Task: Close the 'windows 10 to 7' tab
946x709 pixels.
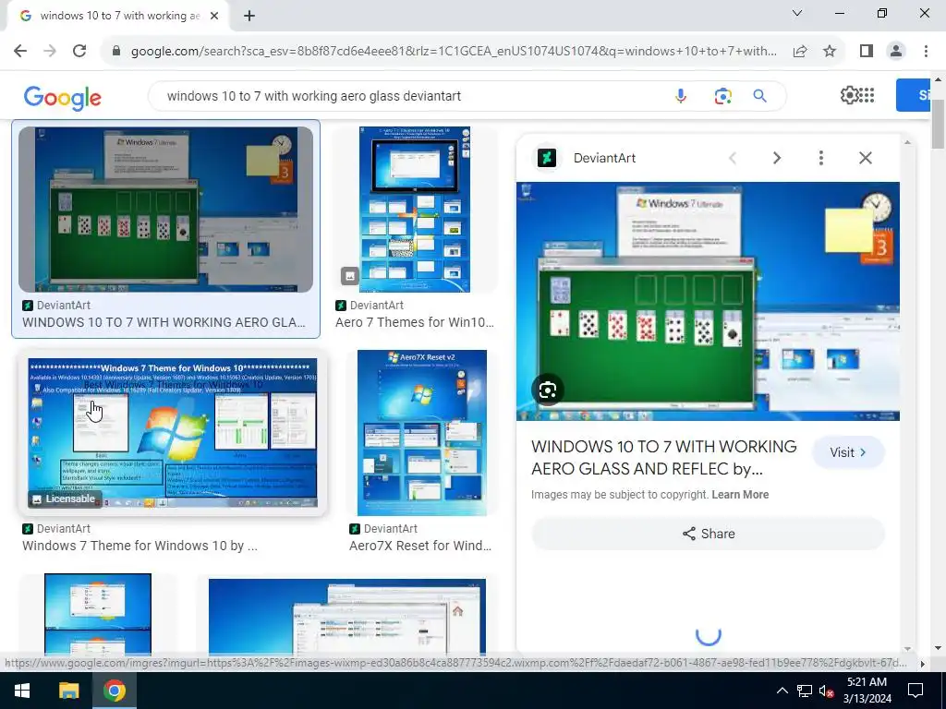Action: coord(214,16)
